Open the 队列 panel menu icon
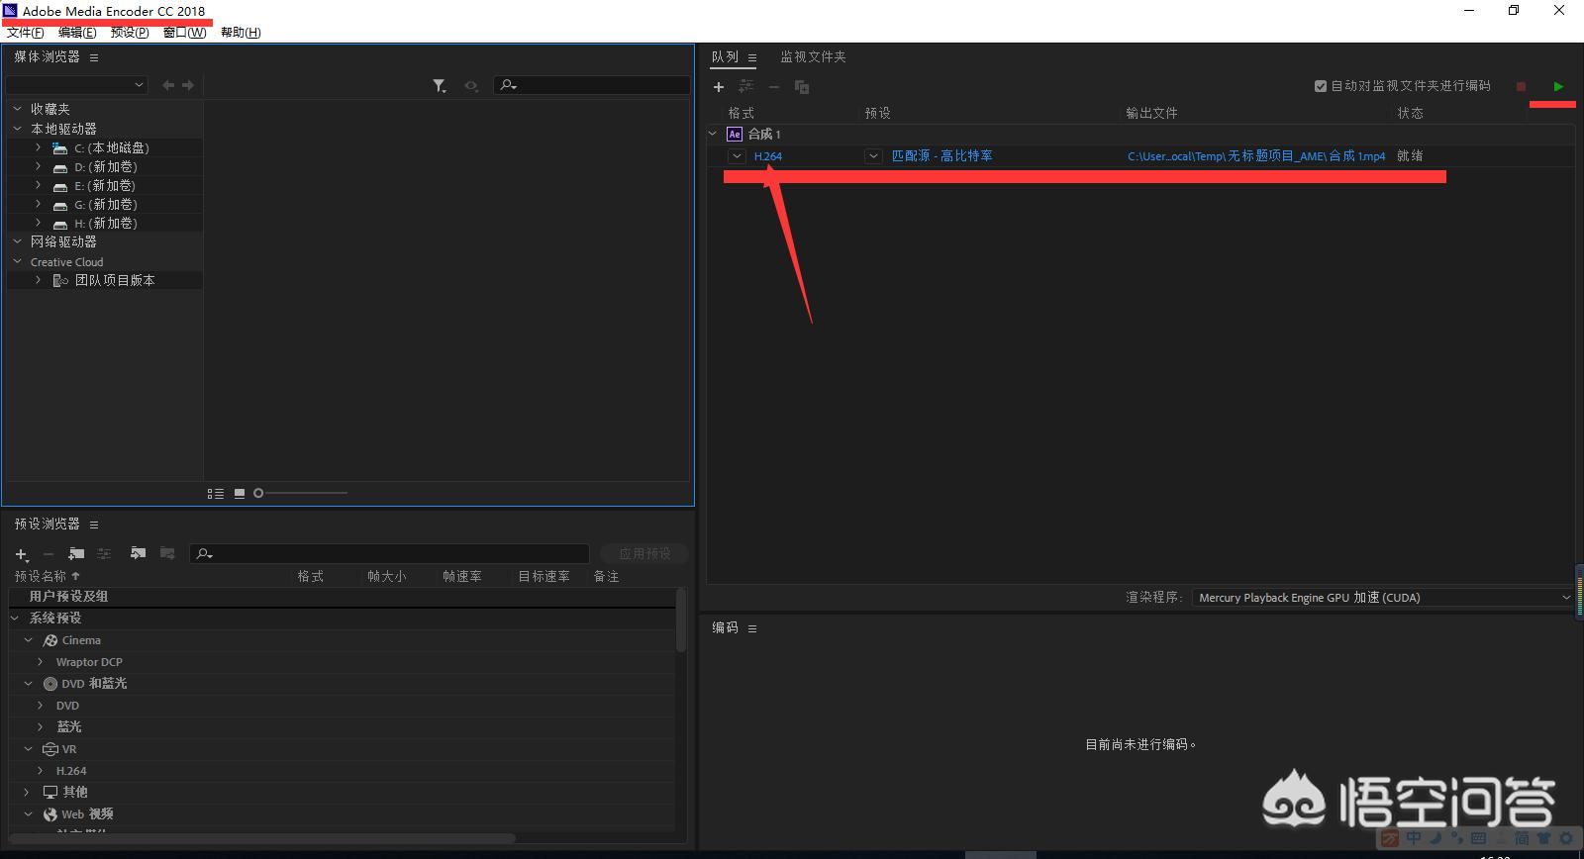 click(752, 57)
